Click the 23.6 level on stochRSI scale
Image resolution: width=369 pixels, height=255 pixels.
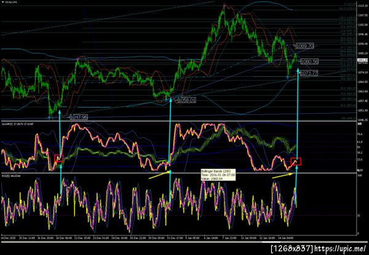pos(360,160)
